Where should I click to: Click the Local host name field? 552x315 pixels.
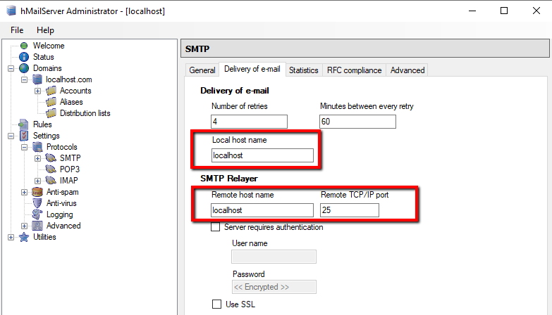[262, 155]
